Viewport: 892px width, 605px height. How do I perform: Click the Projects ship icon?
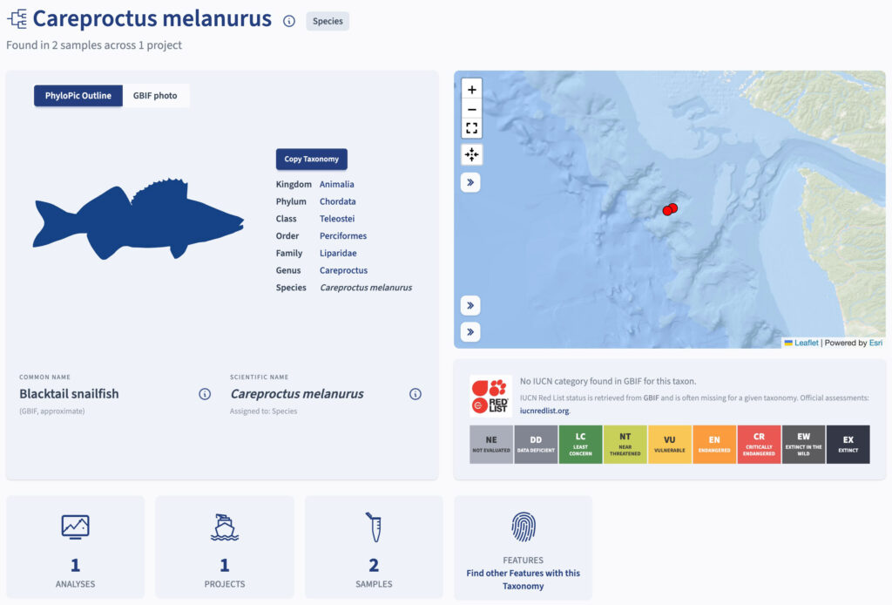[x=225, y=527]
